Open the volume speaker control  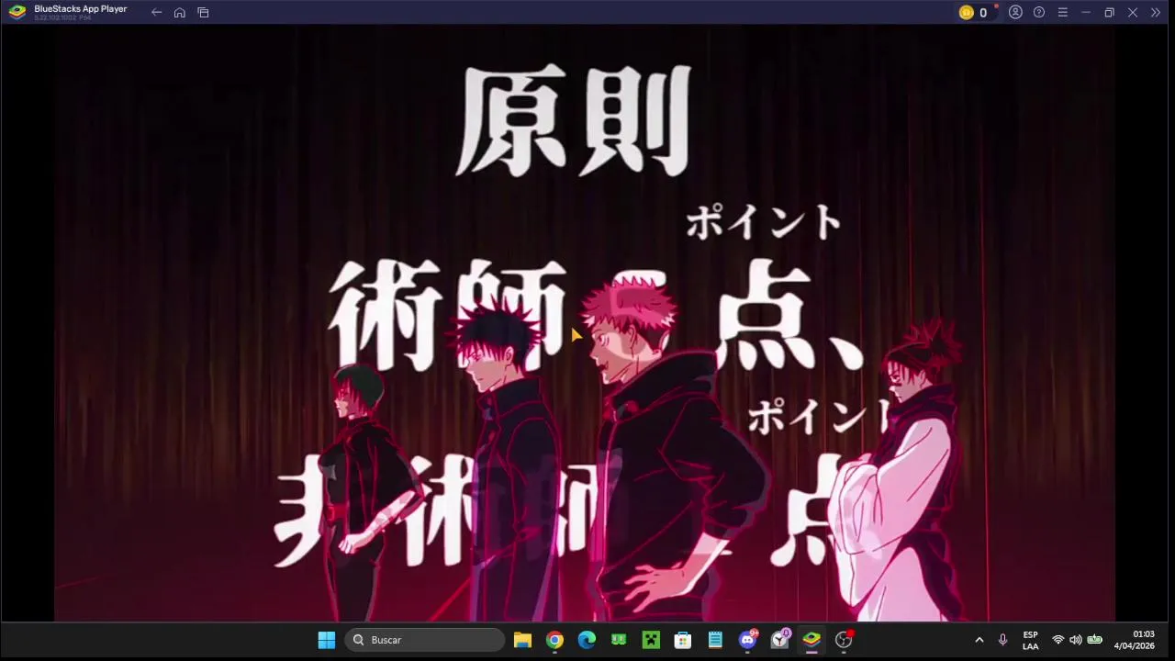(1075, 640)
